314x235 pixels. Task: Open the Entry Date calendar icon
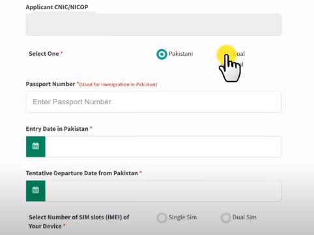(36, 146)
